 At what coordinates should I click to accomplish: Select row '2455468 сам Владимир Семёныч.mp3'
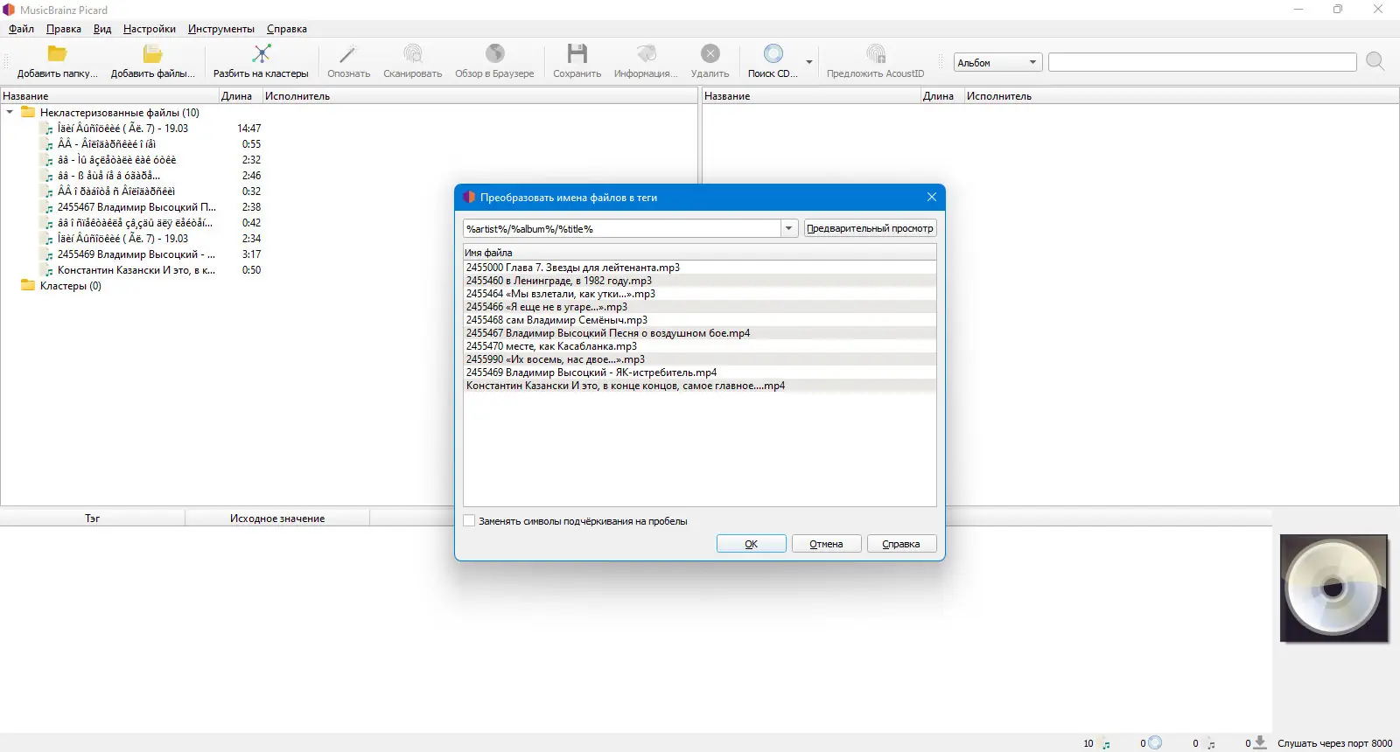coord(700,320)
